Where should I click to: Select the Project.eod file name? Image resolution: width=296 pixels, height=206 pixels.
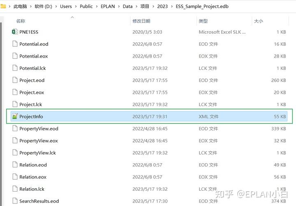tap(32, 80)
